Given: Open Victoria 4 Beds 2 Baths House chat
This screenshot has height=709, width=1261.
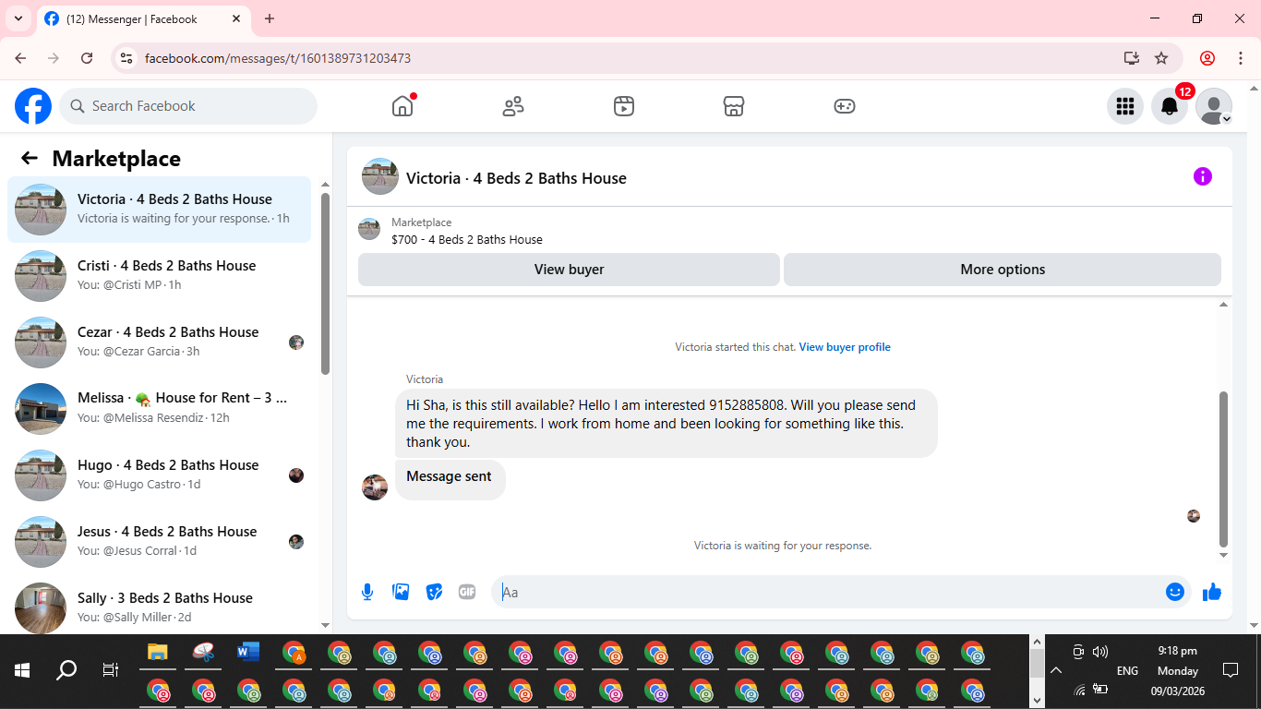Looking at the screenshot, I should [x=160, y=210].
